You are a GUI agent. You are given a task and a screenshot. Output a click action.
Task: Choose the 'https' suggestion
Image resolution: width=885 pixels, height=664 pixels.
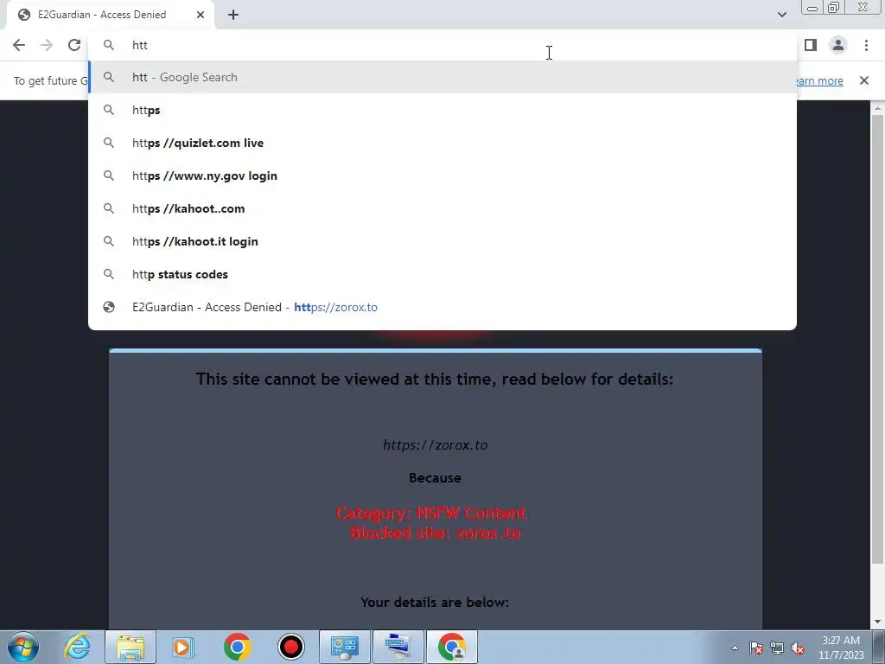442,110
